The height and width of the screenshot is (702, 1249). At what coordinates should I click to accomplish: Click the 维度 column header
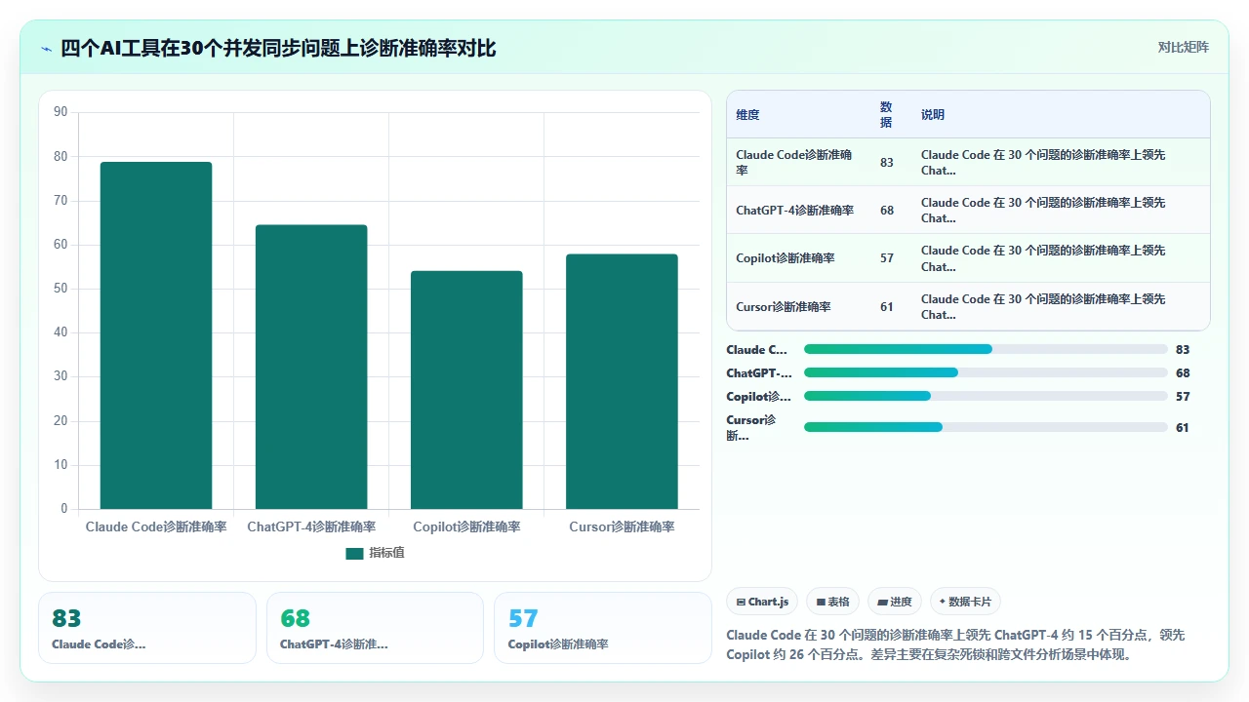pyautogui.click(x=747, y=115)
